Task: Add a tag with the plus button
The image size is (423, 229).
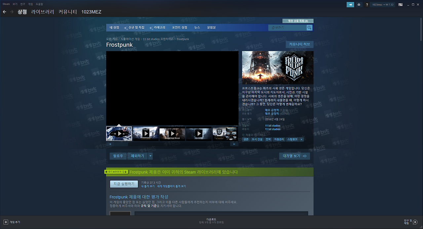Action: click(301, 140)
